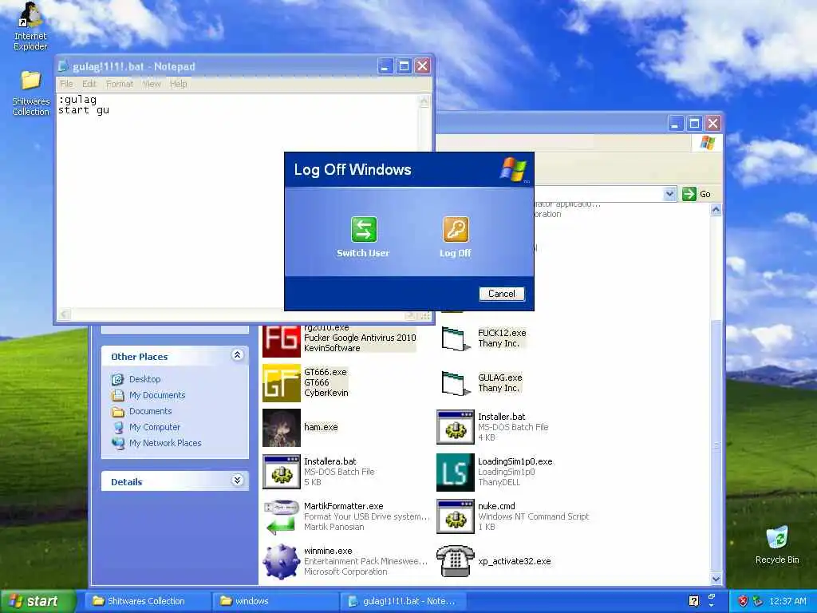Switch to gulag!1!1!.bat Notepad taskbar button
817x613 pixels.
click(x=403, y=601)
